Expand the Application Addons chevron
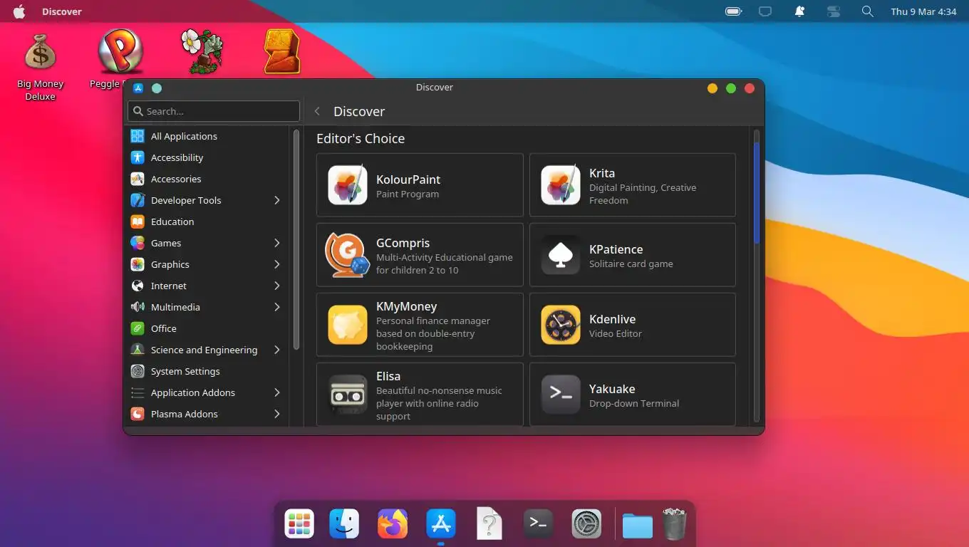The image size is (969, 547). pyautogui.click(x=277, y=392)
